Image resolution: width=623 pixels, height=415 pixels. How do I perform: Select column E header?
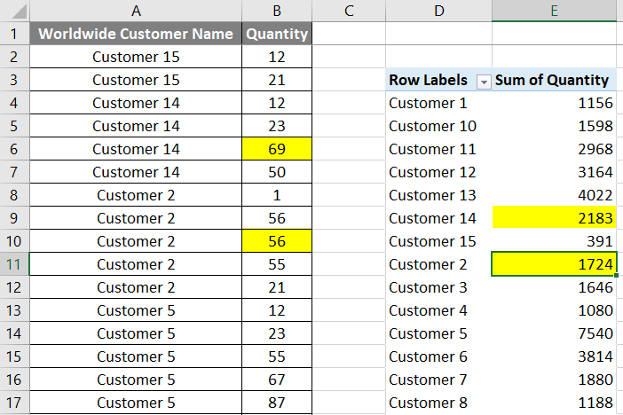tap(555, 11)
